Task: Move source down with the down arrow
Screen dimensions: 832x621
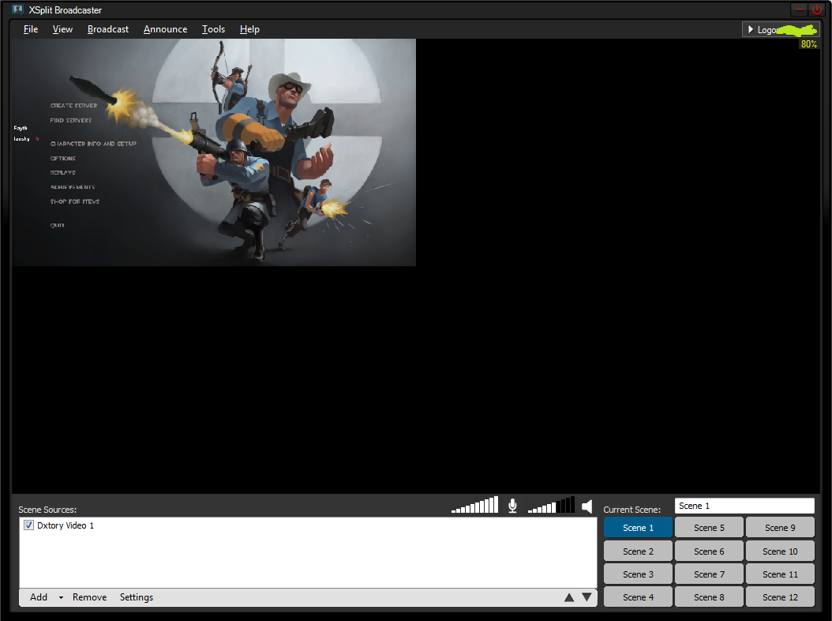Action: (x=587, y=597)
